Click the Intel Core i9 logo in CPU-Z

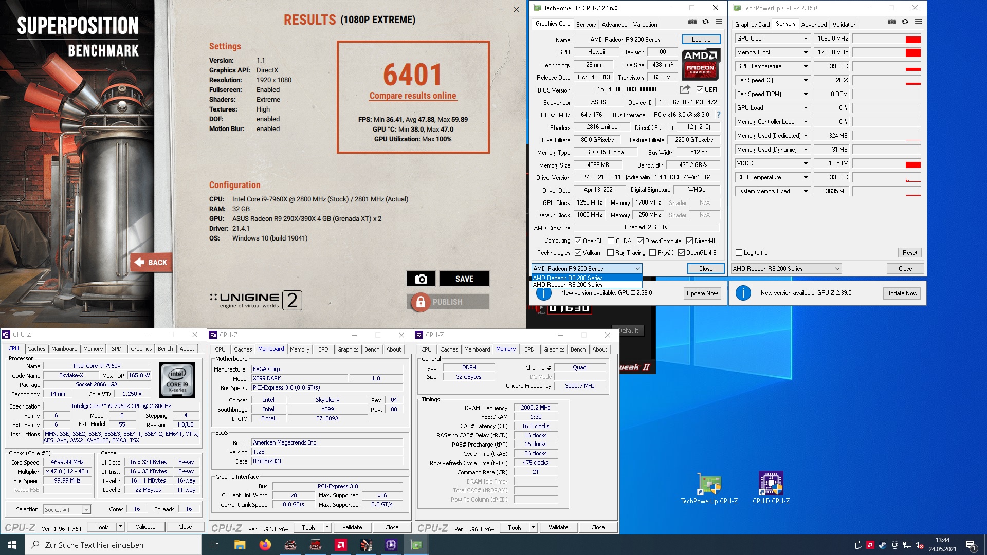point(177,380)
